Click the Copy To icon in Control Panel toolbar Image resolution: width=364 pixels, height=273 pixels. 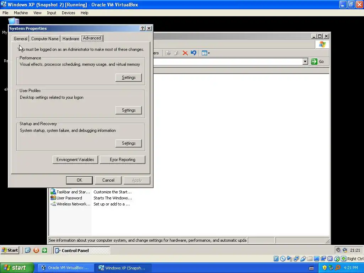(176, 53)
